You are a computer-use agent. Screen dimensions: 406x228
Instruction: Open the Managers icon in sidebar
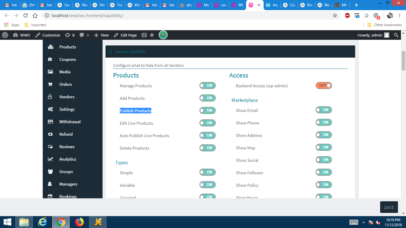point(50,184)
